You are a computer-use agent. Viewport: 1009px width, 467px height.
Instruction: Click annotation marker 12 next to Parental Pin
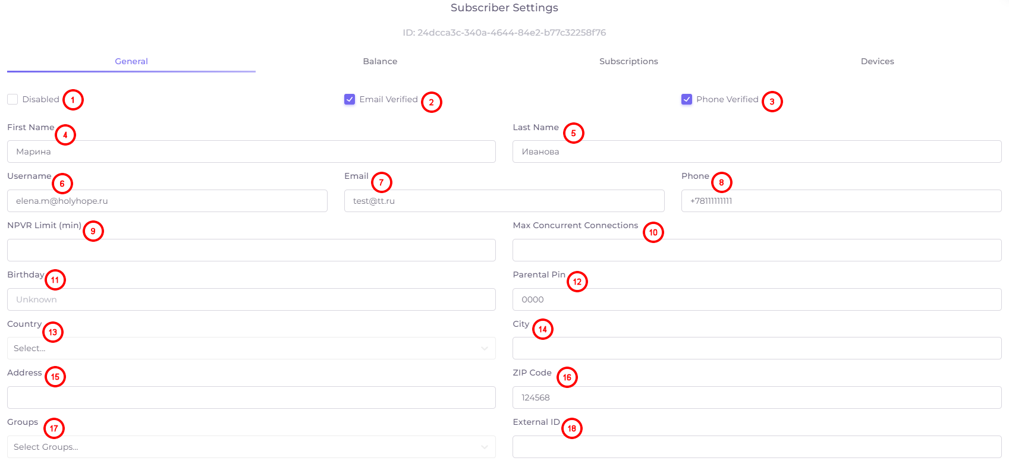pyautogui.click(x=577, y=282)
